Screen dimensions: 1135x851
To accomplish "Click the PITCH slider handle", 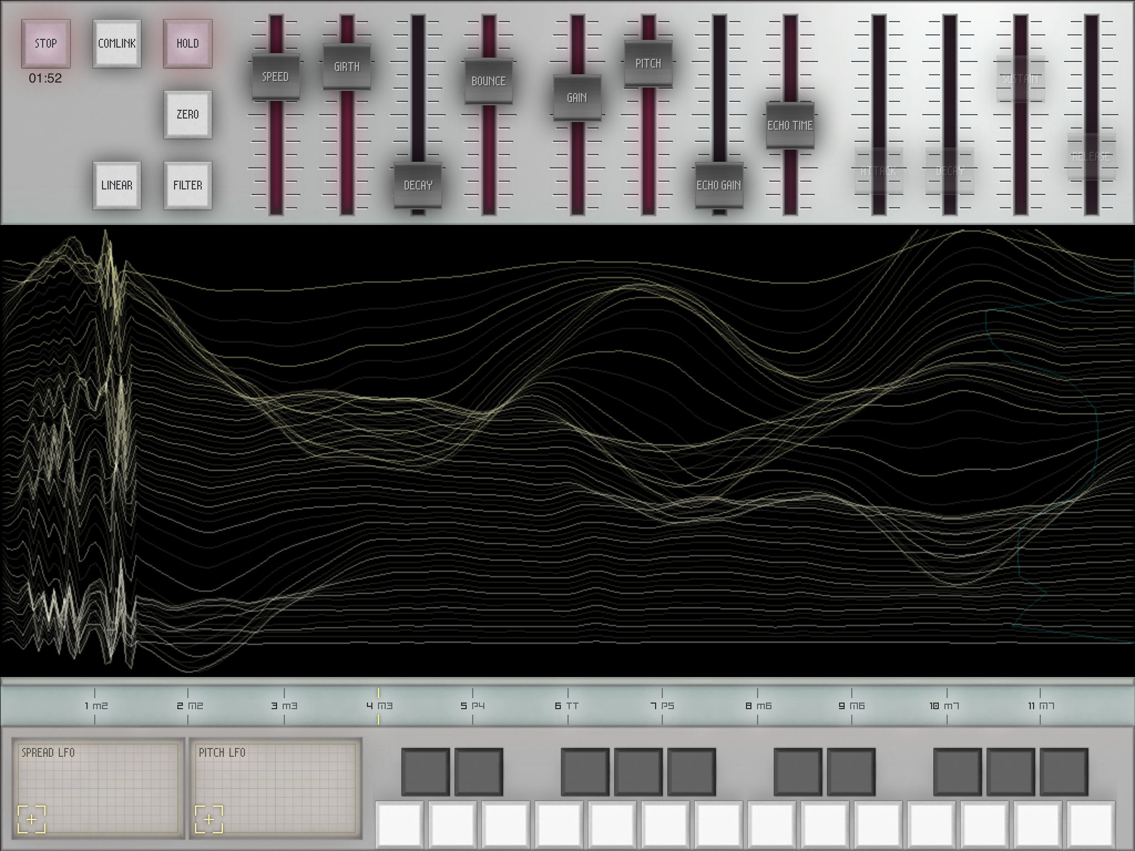I will (648, 64).
